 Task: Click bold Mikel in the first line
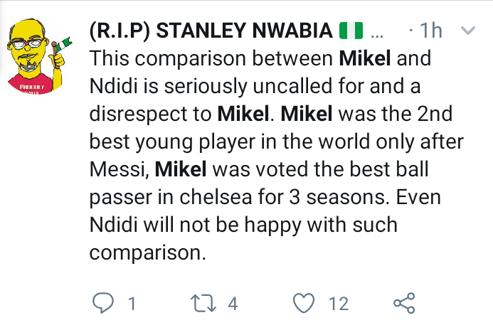pos(365,58)
